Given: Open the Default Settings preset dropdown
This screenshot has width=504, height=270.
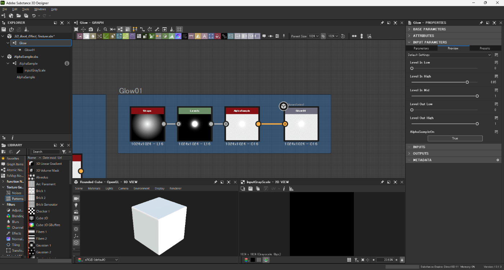Looking at the screenshot, I should point(449,55).
